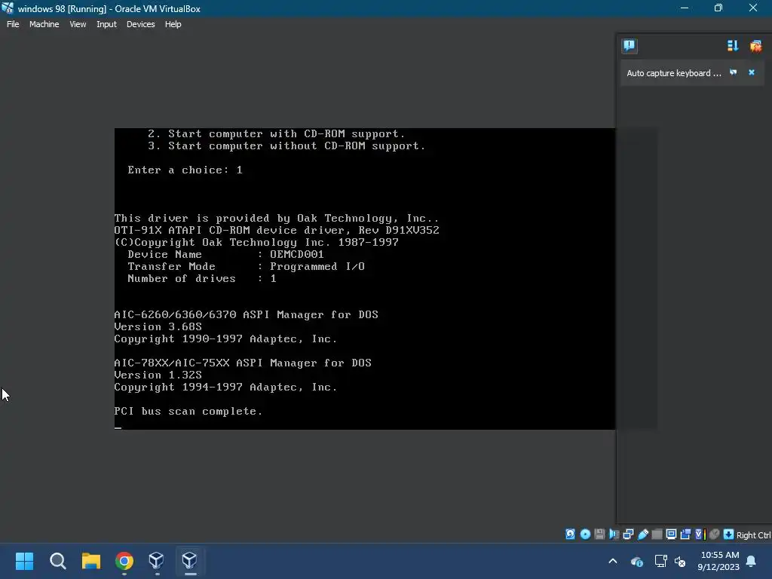Click the optical disc indicator in status bar
The image size is (772, 579).
(x=585, y=535)
